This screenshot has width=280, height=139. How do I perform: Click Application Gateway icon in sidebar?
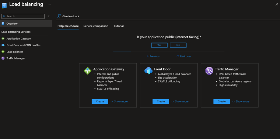pyautogui.click(x=3, y=39)
